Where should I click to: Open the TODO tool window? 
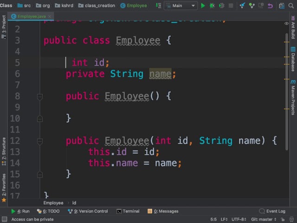[48, 211]
